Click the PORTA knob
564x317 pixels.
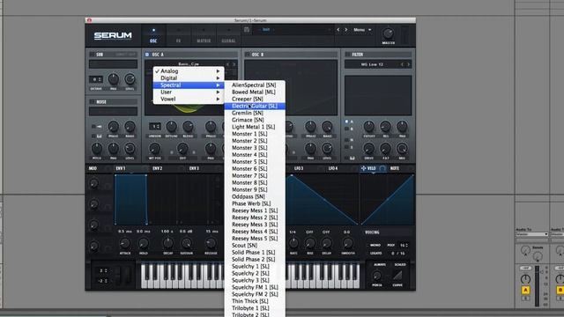pos(376,276)
